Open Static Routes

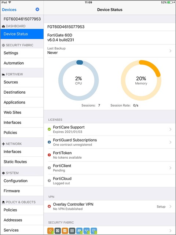pyautogui.click(x=22, y=162)
